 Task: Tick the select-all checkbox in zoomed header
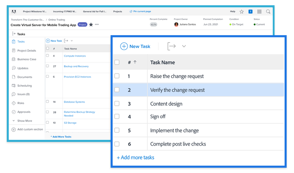click(x=117, y=62)
